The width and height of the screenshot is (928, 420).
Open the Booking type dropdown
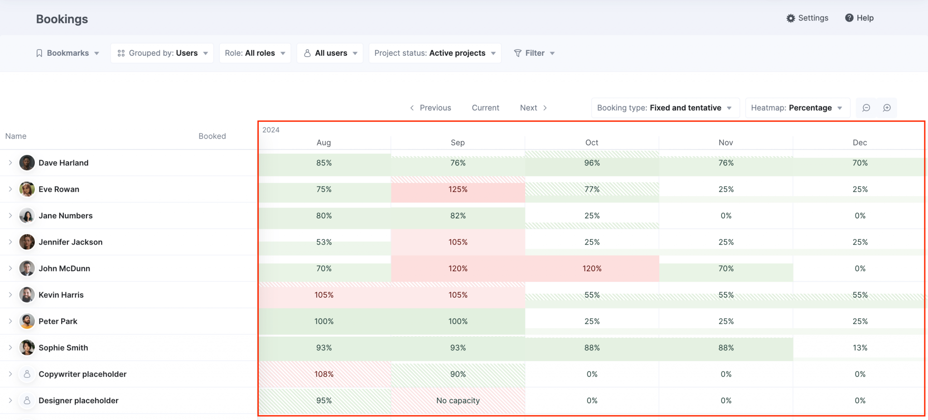664,108
